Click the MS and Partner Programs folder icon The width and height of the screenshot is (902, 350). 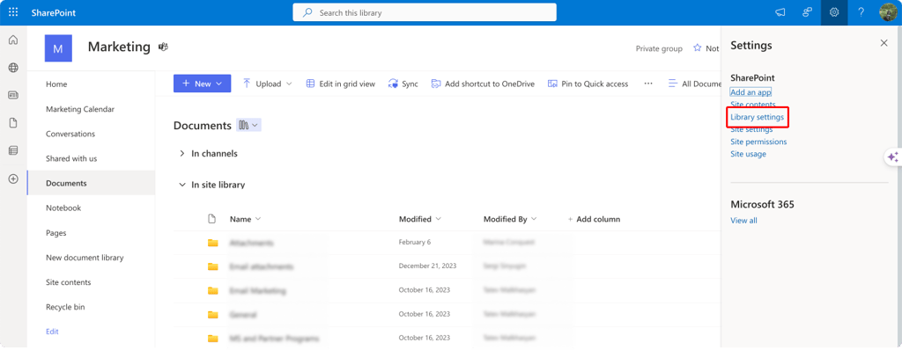(x=213, y=338)
